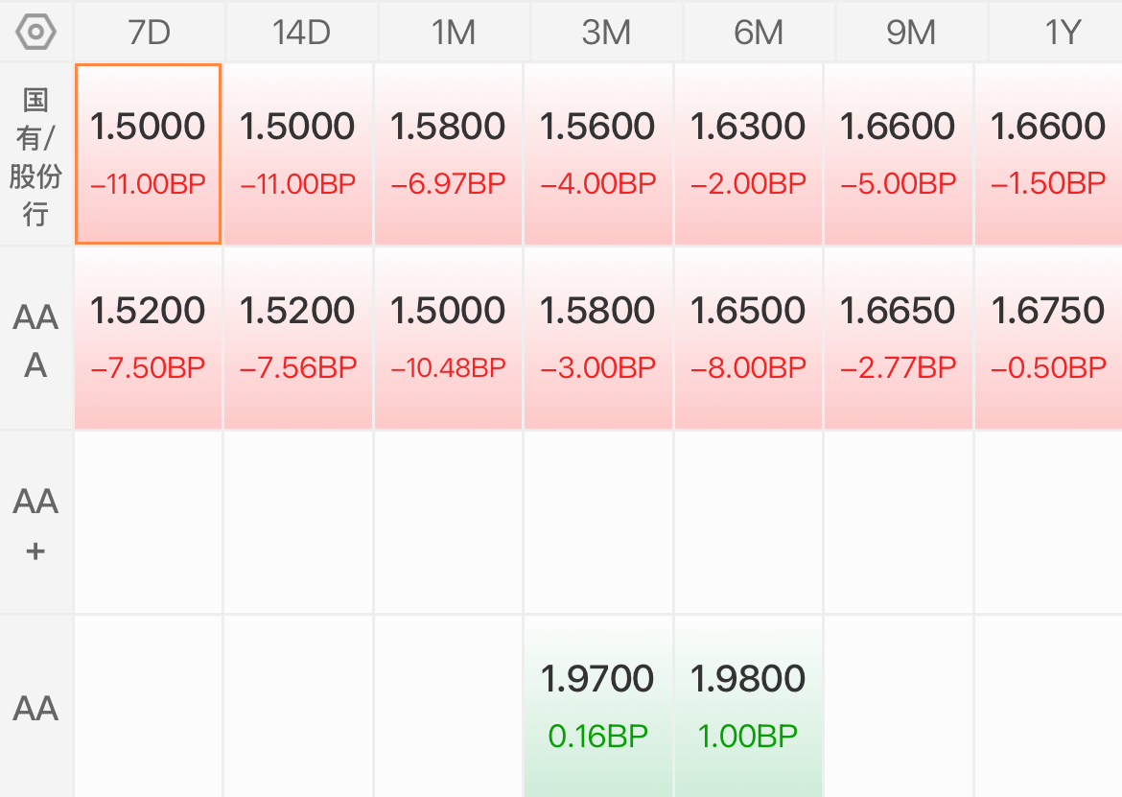This screenshot has height=797, width=1122.
Task: Click the 国有/股份行 row label
Action: 35,156
